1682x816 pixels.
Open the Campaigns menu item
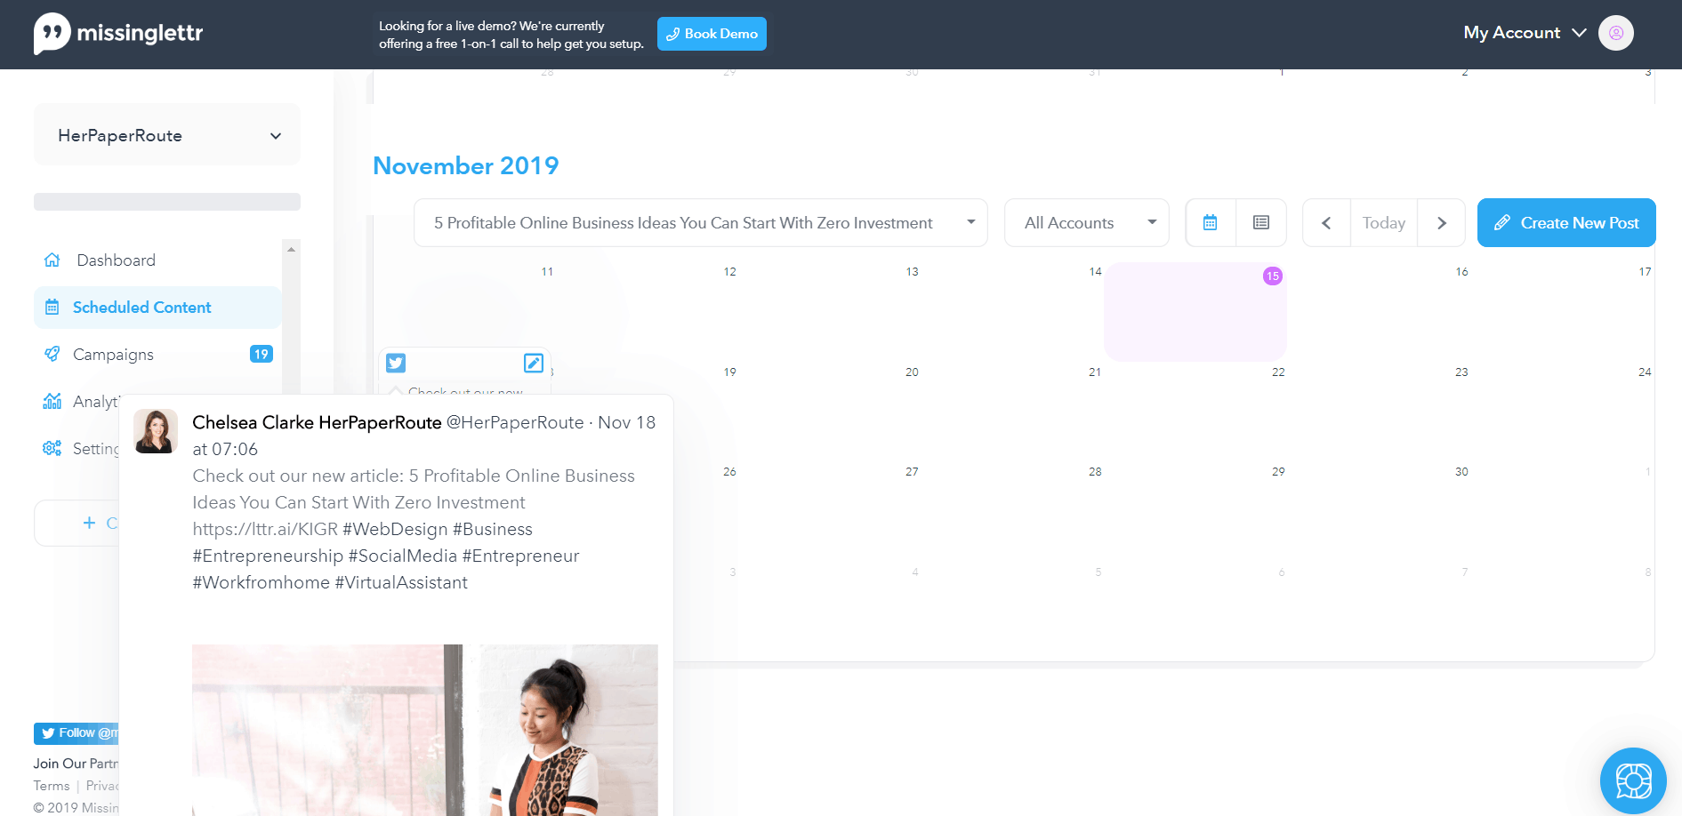[x=113, y=355]
